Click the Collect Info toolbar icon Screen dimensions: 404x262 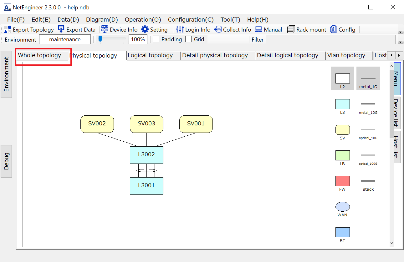tap(218, 29)
